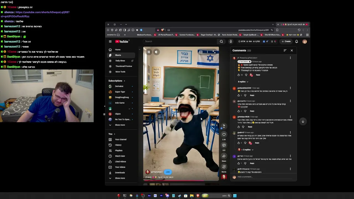Select Home in the YouTube sidebar

(121, 50)
